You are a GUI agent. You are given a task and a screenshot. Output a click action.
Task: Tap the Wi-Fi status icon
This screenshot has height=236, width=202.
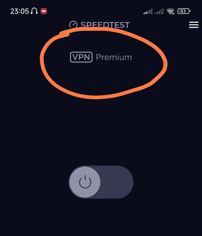(x=170, y=11)
